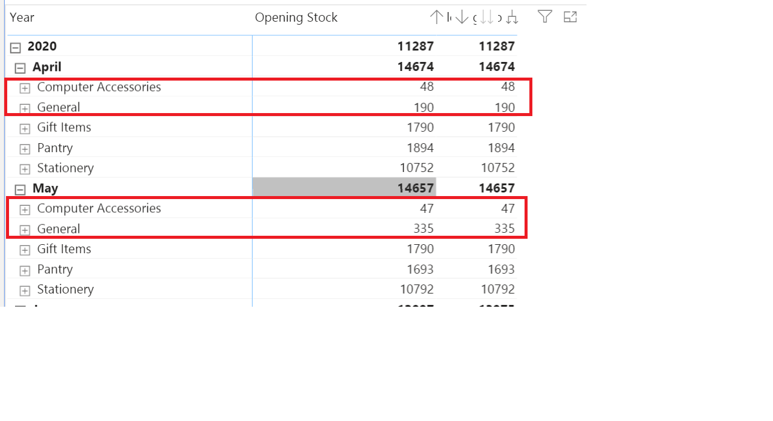773x421 pixels.
Task: Expand Gift Items under May
Action: point(25,250)
